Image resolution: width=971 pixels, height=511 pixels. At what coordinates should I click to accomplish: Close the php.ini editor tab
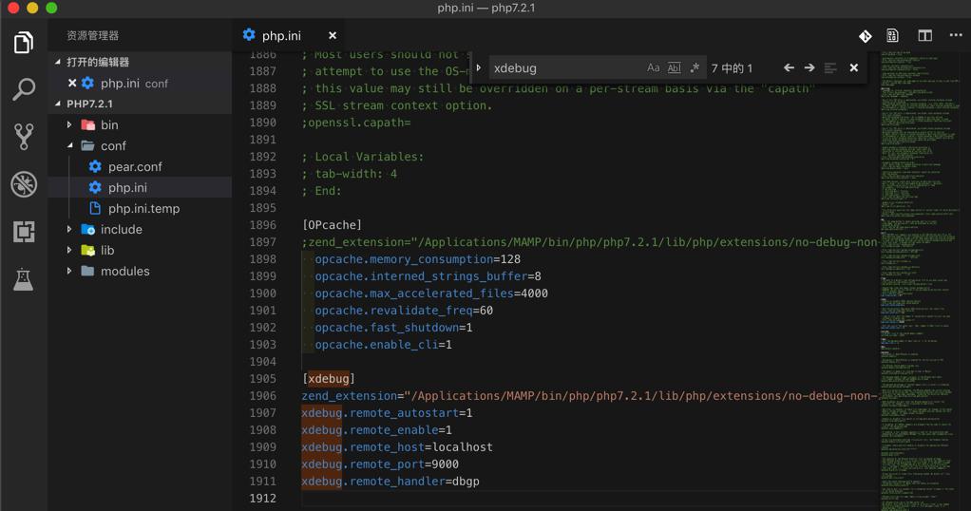(x=333, y=35)
